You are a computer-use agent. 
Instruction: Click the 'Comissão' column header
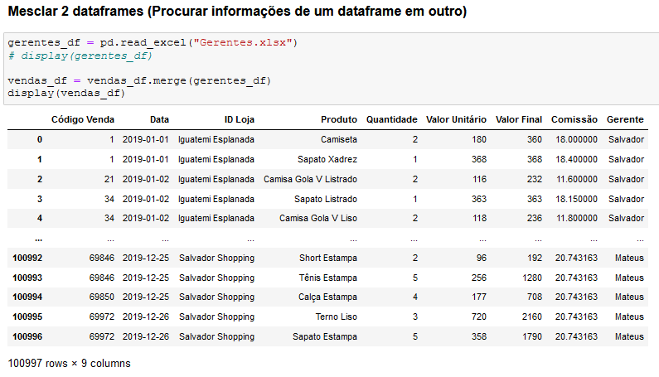tap(574, 120)
